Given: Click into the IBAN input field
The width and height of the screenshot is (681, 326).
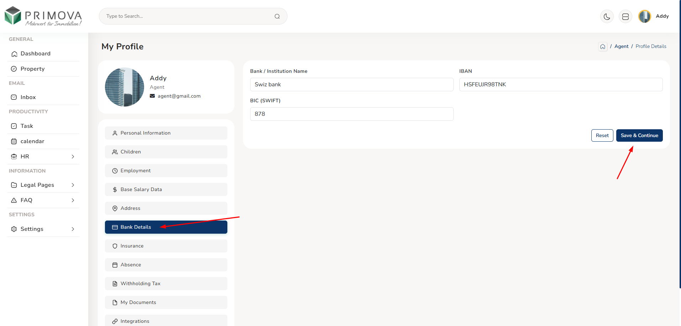Looking at the screenshot, I should click(x=561, y=85).
